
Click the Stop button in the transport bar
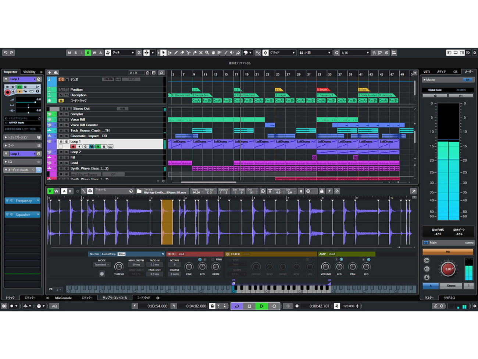249,306
